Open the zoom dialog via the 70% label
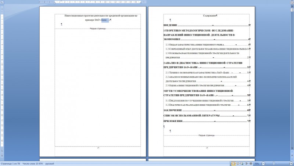Viewport: 294px width, 166px height. (257, 164)
